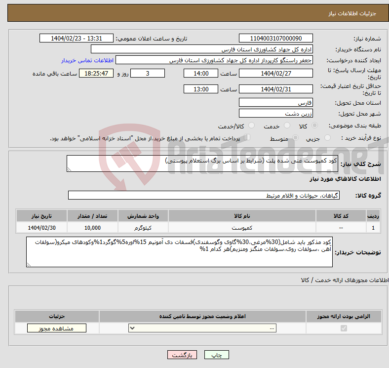Click the مشاهده مجوز button

point(57,328)
